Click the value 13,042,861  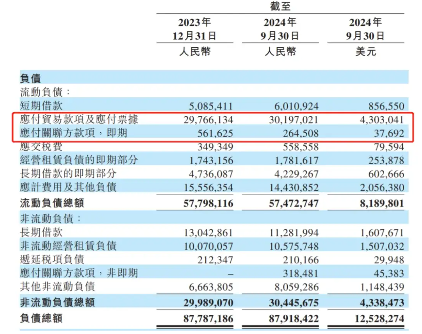pos(208,233)
